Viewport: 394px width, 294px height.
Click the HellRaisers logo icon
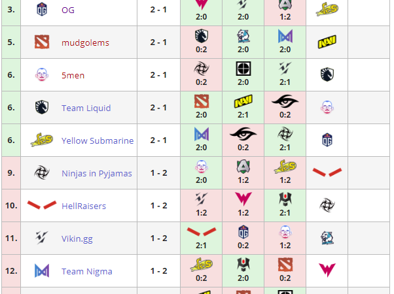(x=42, y=206)
